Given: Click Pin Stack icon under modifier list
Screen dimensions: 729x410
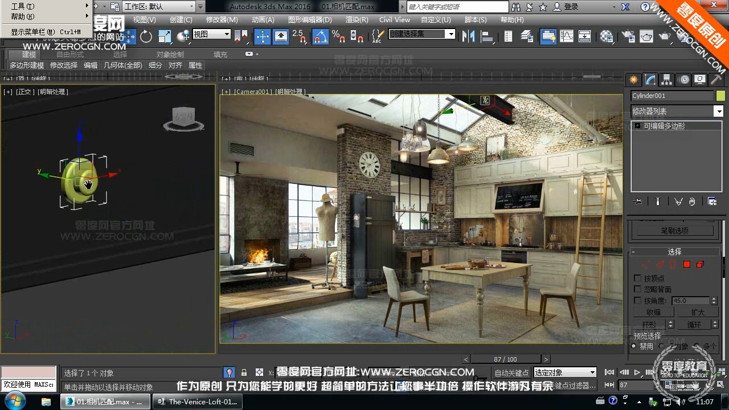Looking at the screenshot, I should (x=638, y=201).
